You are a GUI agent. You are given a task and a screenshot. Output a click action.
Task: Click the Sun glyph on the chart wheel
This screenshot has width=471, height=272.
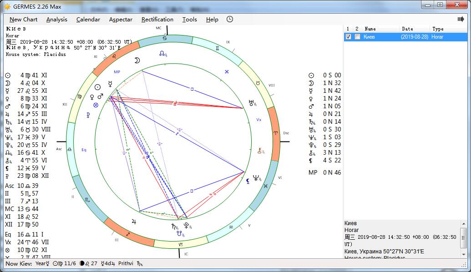(x=97, y=87)
